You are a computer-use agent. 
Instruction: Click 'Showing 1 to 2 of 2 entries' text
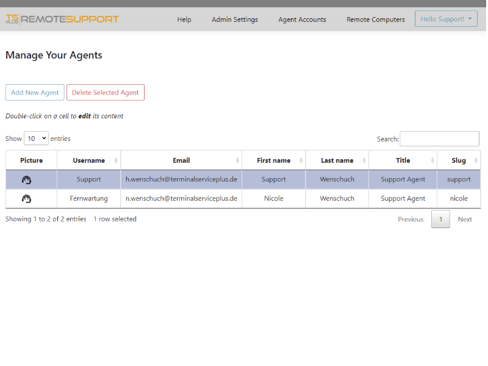46,219
